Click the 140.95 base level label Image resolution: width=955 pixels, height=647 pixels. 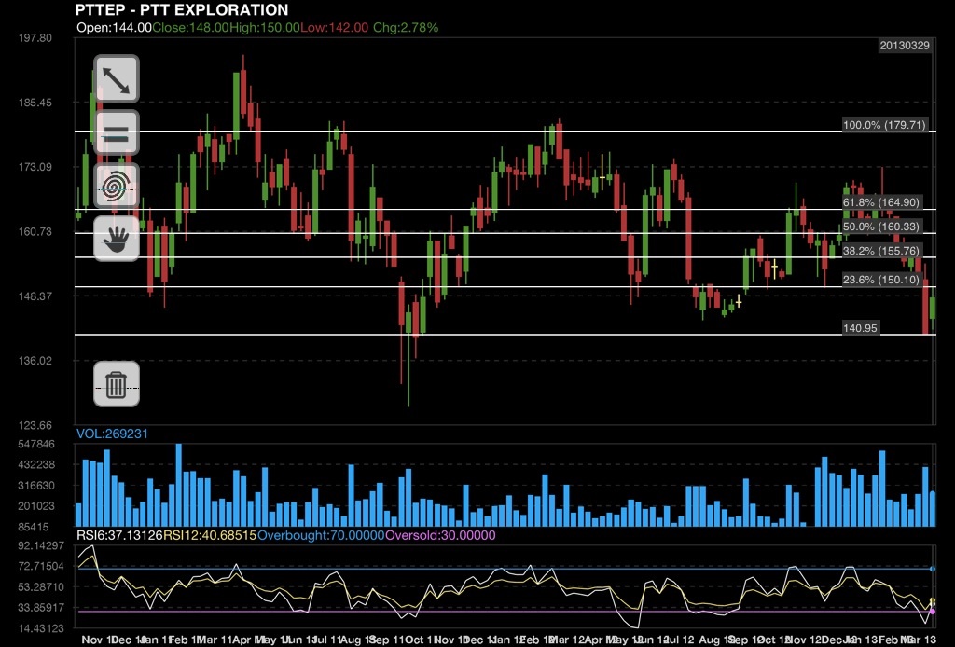(x=860, y=328)
